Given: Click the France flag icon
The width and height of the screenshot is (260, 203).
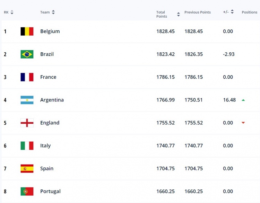Looking at the screenshot, I should tap(27, 77).
